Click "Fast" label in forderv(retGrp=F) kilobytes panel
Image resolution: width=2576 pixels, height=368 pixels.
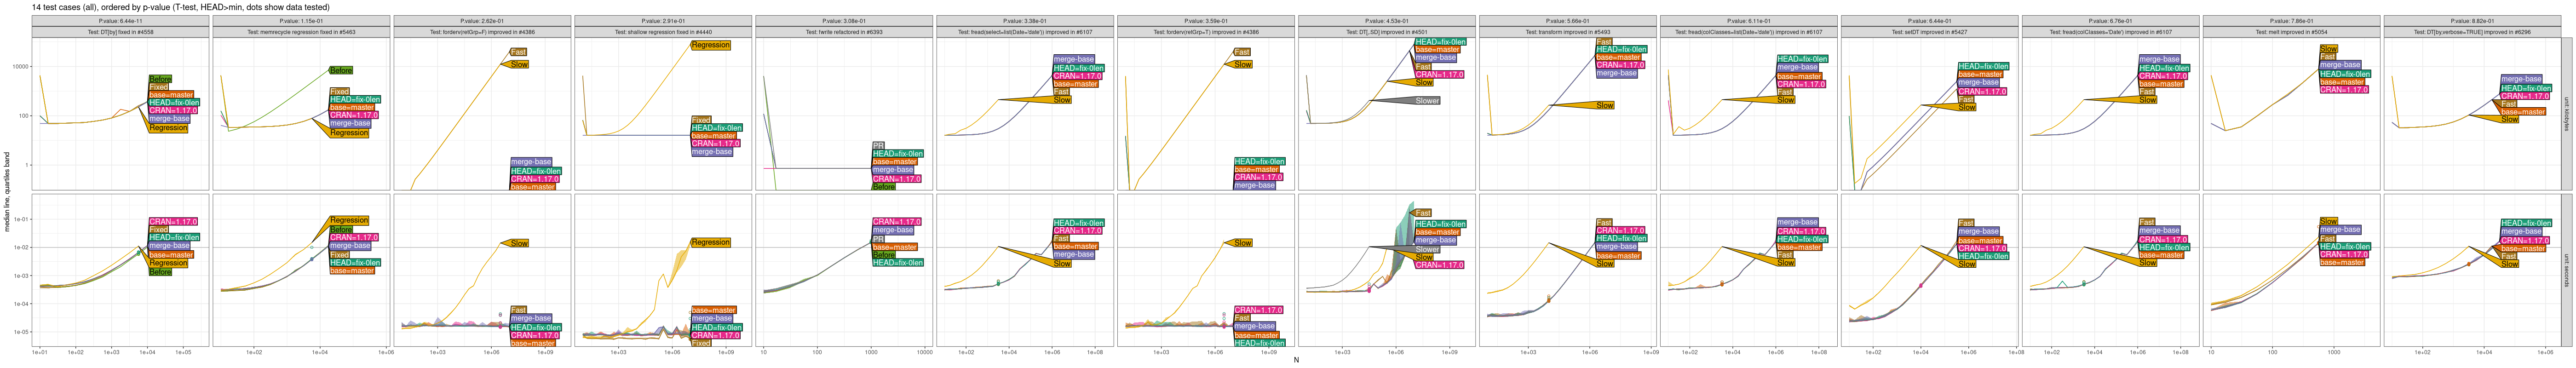(518, 52)
